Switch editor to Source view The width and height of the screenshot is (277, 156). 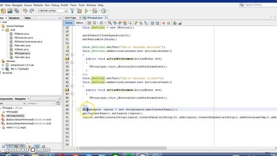tap(69, 23)
